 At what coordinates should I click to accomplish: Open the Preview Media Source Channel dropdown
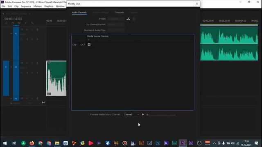click(x=131, y=114)
